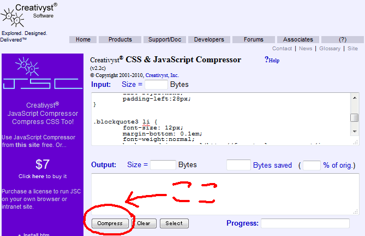Click the 'margin-bottom: 0.1em;' code line
Viewport: 365px width, 236px height.
click(163, 134)
